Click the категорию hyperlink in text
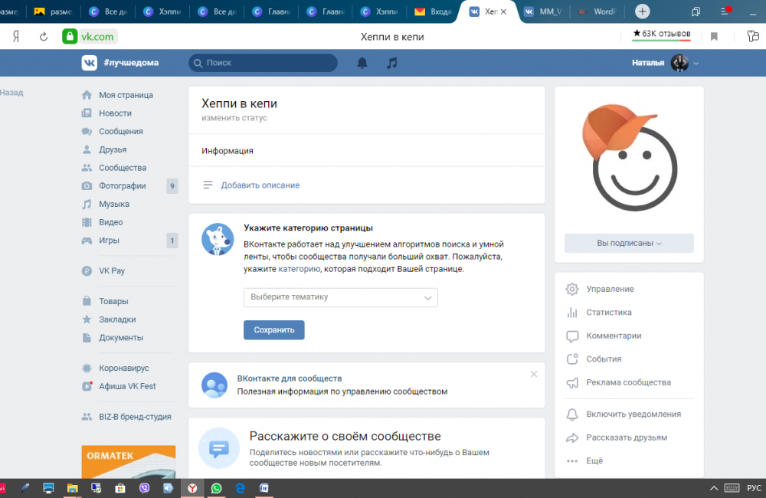This screenshot has height=498, width=766. pos(299,269)
